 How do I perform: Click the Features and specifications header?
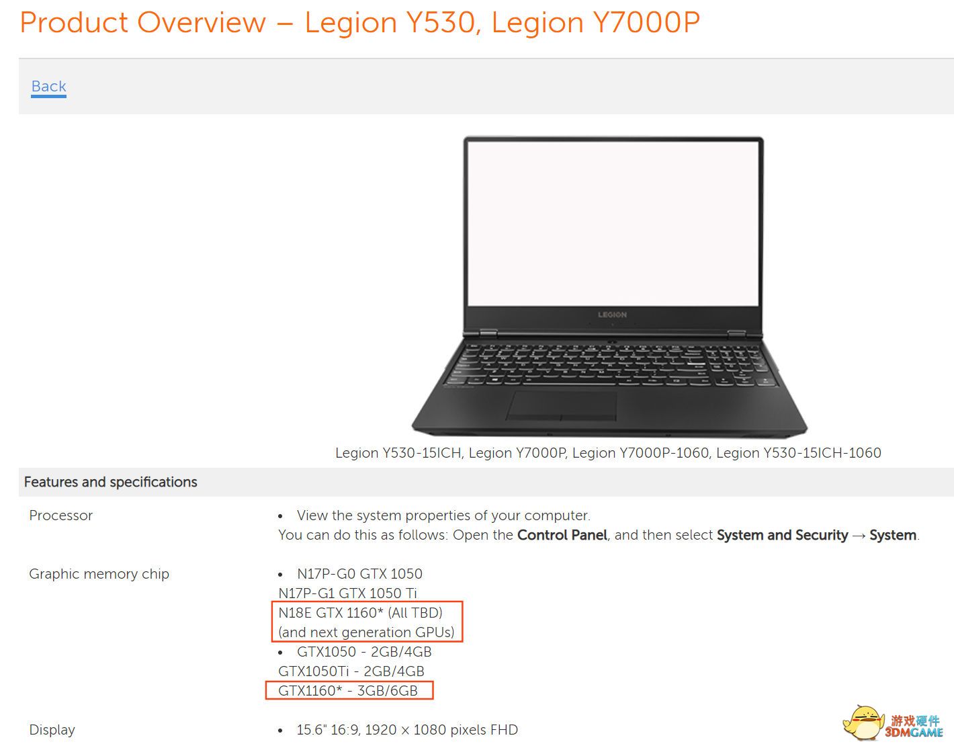click(x=111, y=482)
